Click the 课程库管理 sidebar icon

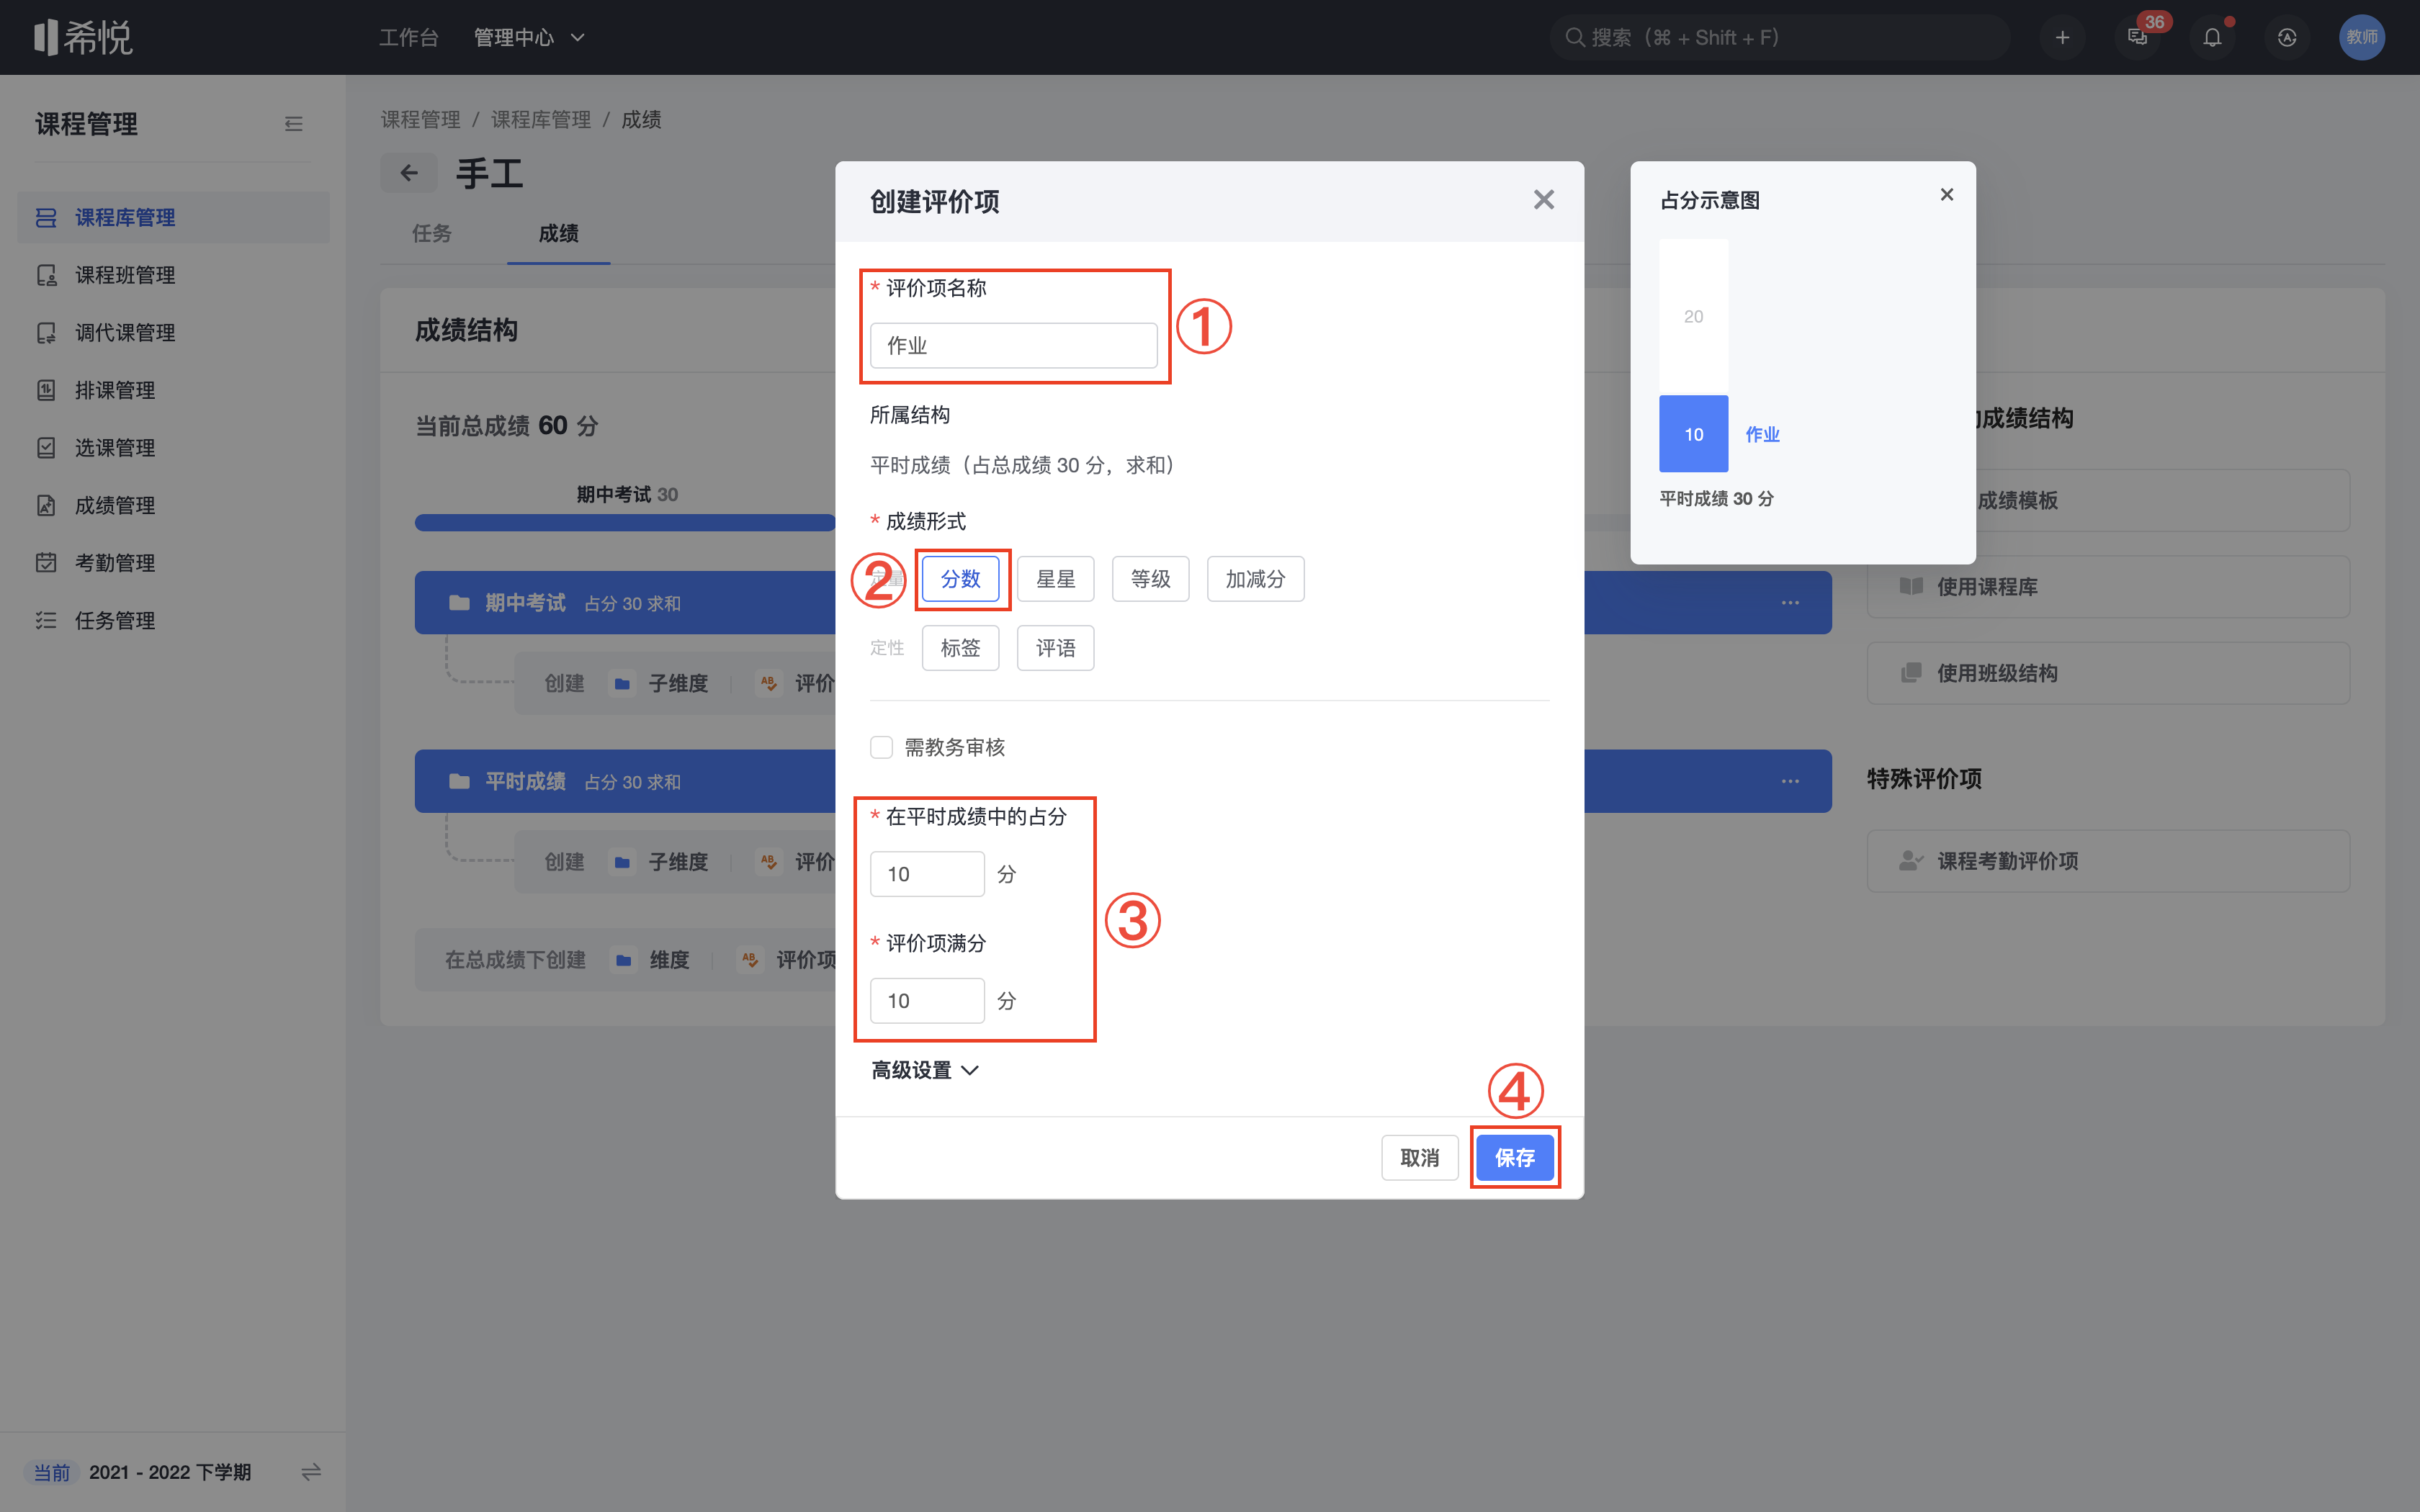click(x=46, y=217)
